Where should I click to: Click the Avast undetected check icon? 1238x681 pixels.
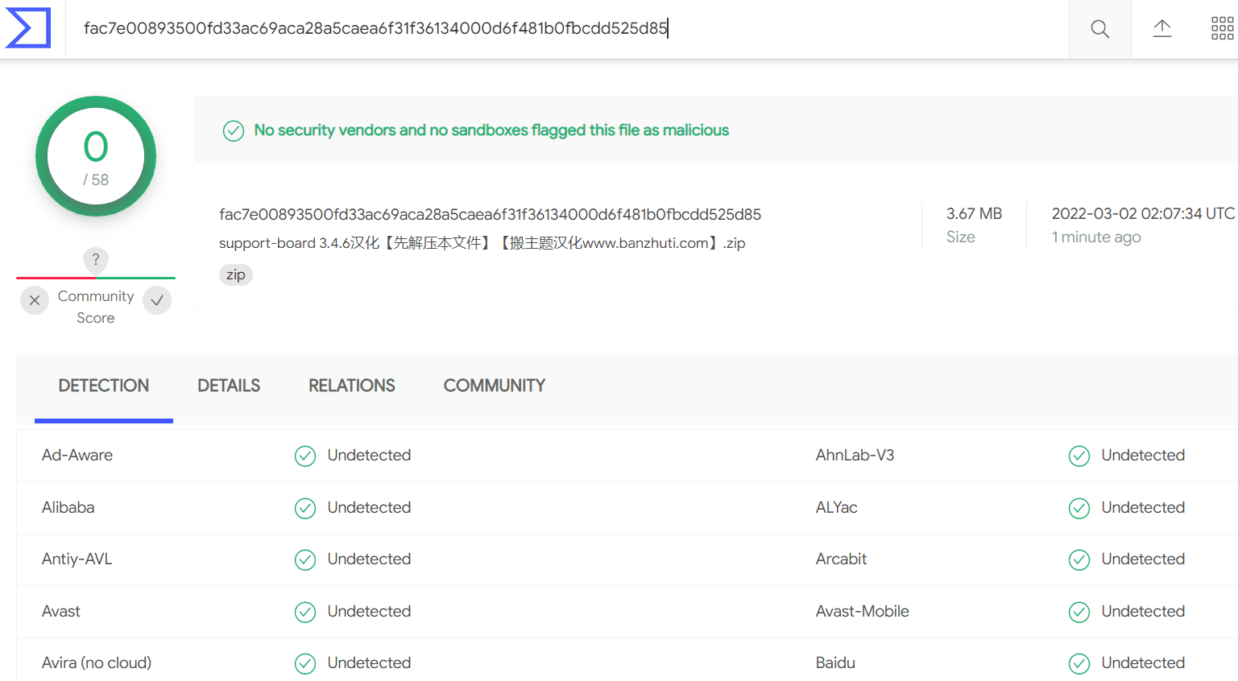(305, 613)
